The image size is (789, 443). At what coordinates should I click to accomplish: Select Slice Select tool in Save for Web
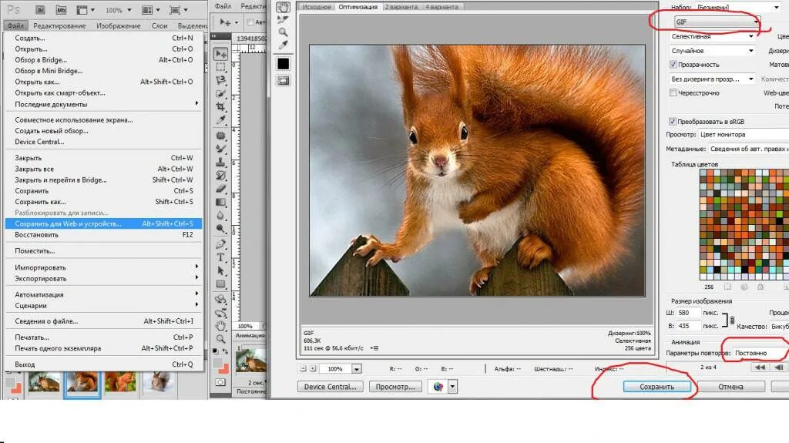[284, 19]
